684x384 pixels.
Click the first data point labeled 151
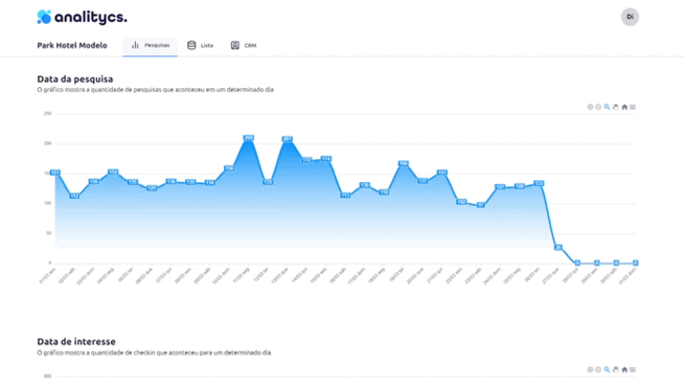[x=55, y=173]
